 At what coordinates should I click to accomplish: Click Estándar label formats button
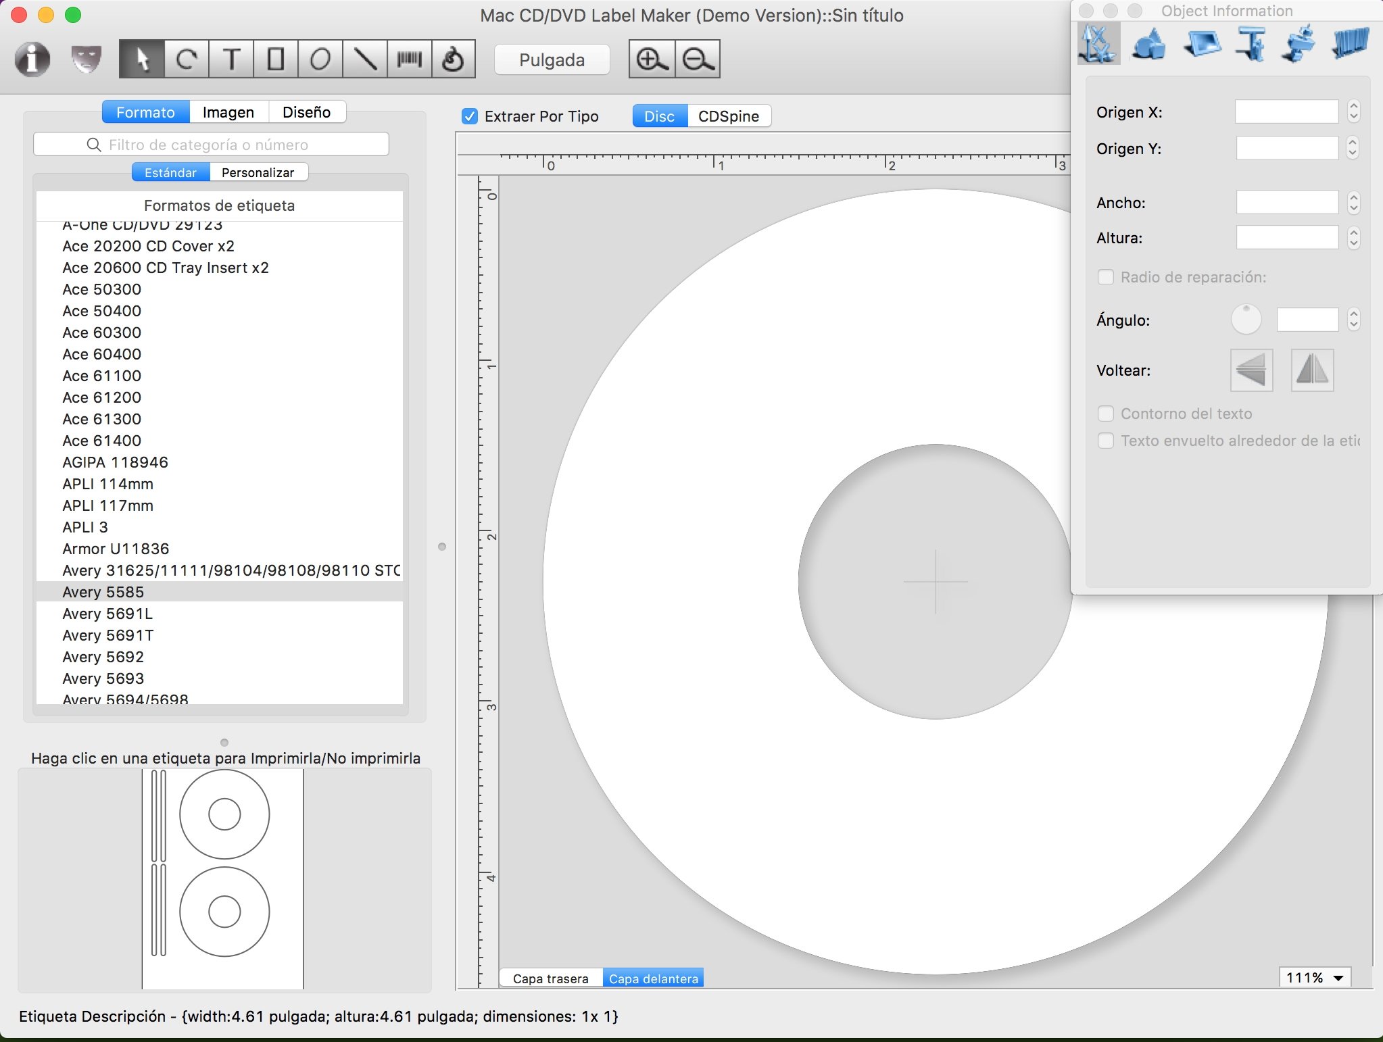(171, 172)
